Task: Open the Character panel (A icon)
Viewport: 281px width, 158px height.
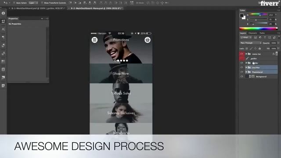Action: (x=3, y=29)
